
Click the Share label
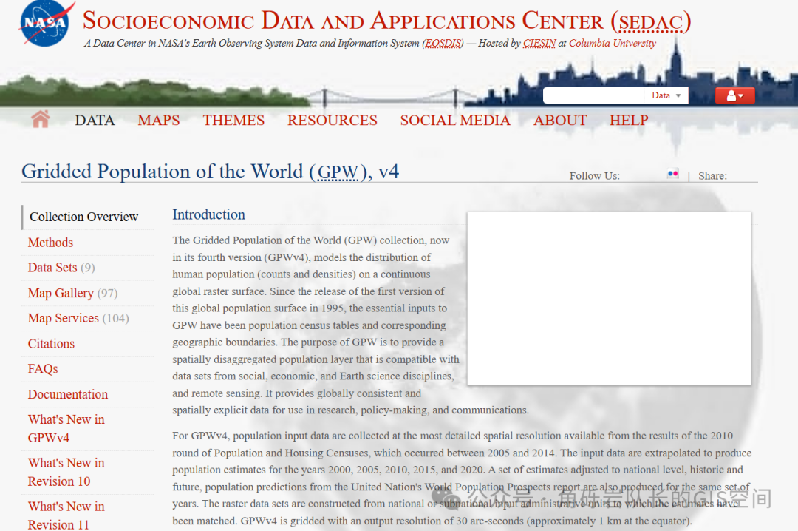point(712,176)
